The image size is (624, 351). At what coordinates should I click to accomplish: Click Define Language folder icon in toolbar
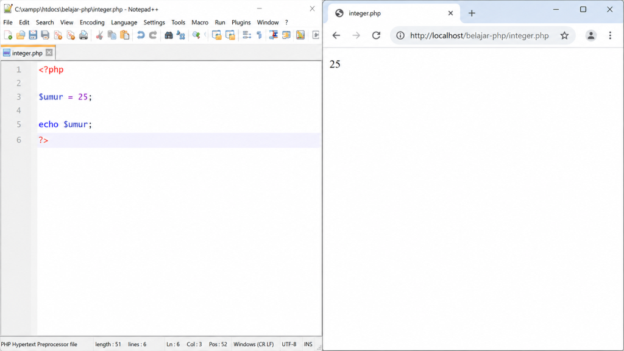286,35
